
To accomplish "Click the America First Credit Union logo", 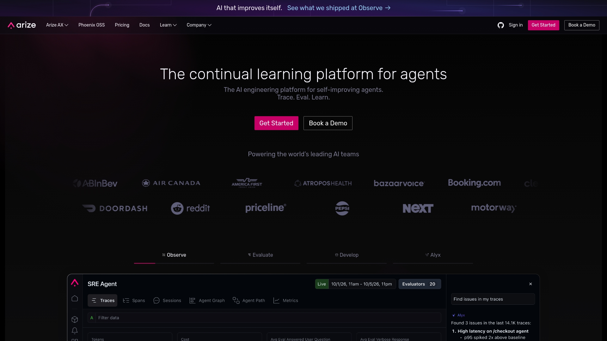I will coord(247,183).
